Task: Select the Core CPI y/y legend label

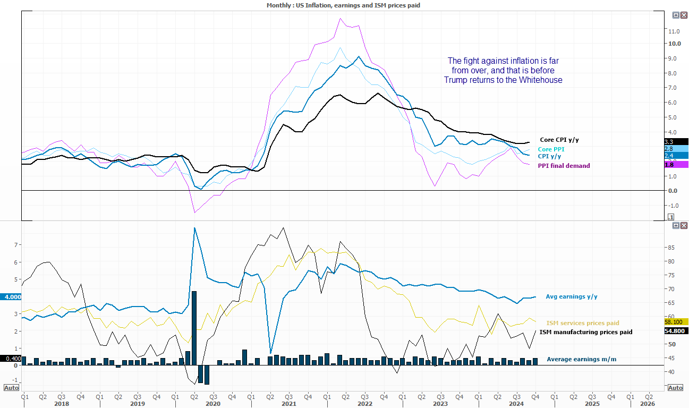Action: (559, 140)
